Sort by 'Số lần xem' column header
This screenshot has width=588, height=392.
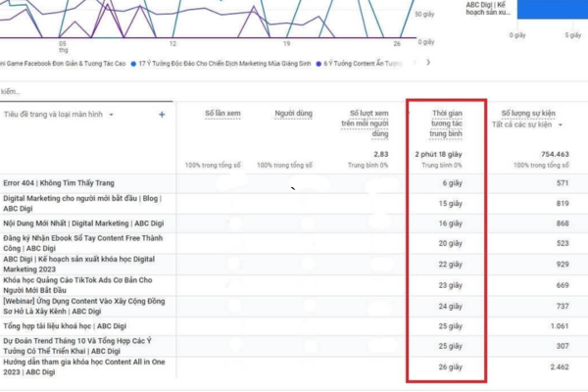pyautogui.click(x=222, y=114)
